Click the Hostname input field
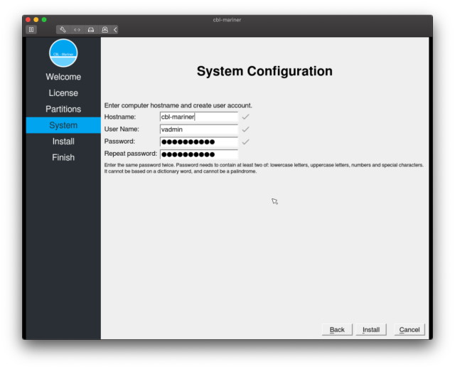The height and width of the screenshot is (369, 455). (199, 117)
